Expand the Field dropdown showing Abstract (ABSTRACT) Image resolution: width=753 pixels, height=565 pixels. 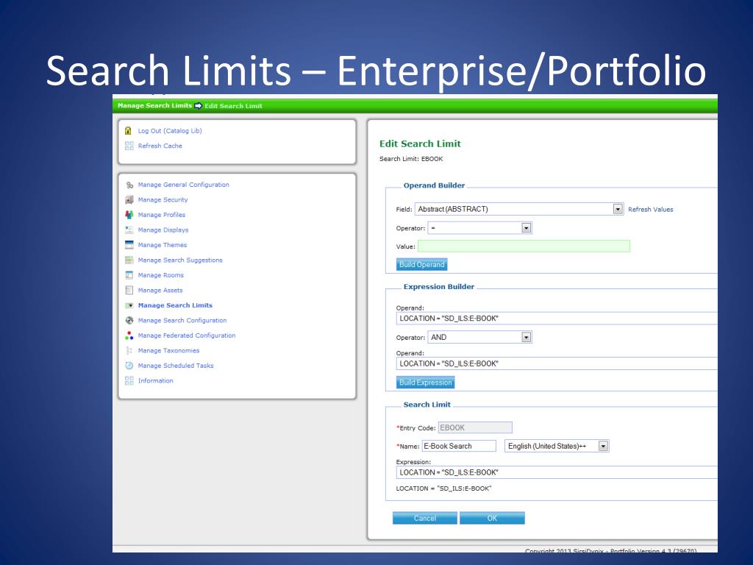click(x=519, y=209)
